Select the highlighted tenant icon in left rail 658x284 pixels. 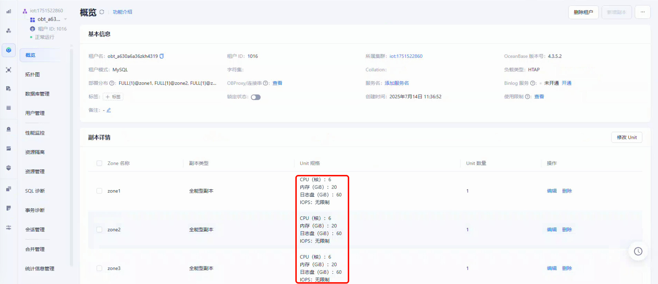click(8, 50)
